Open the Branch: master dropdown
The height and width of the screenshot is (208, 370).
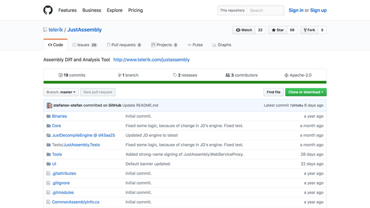[x=61, y=92]
